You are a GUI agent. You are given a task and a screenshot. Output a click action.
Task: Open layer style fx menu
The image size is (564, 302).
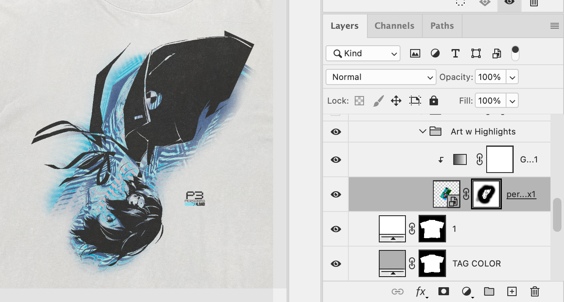point(421,291)
